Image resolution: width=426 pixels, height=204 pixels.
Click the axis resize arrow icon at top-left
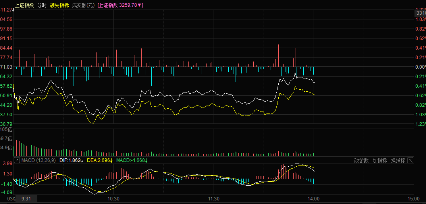(13, 10)
